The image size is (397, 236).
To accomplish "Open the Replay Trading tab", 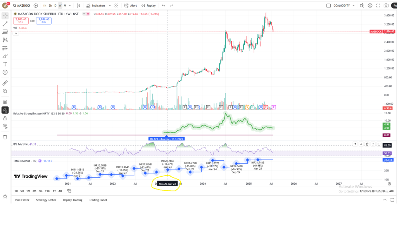I will point(72,200).
